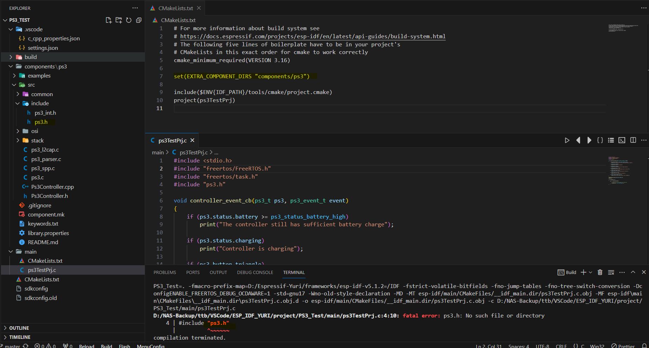This screenshot has height=348, width=649.
Task: Collapse the src folder
Action: coord(14,85)
